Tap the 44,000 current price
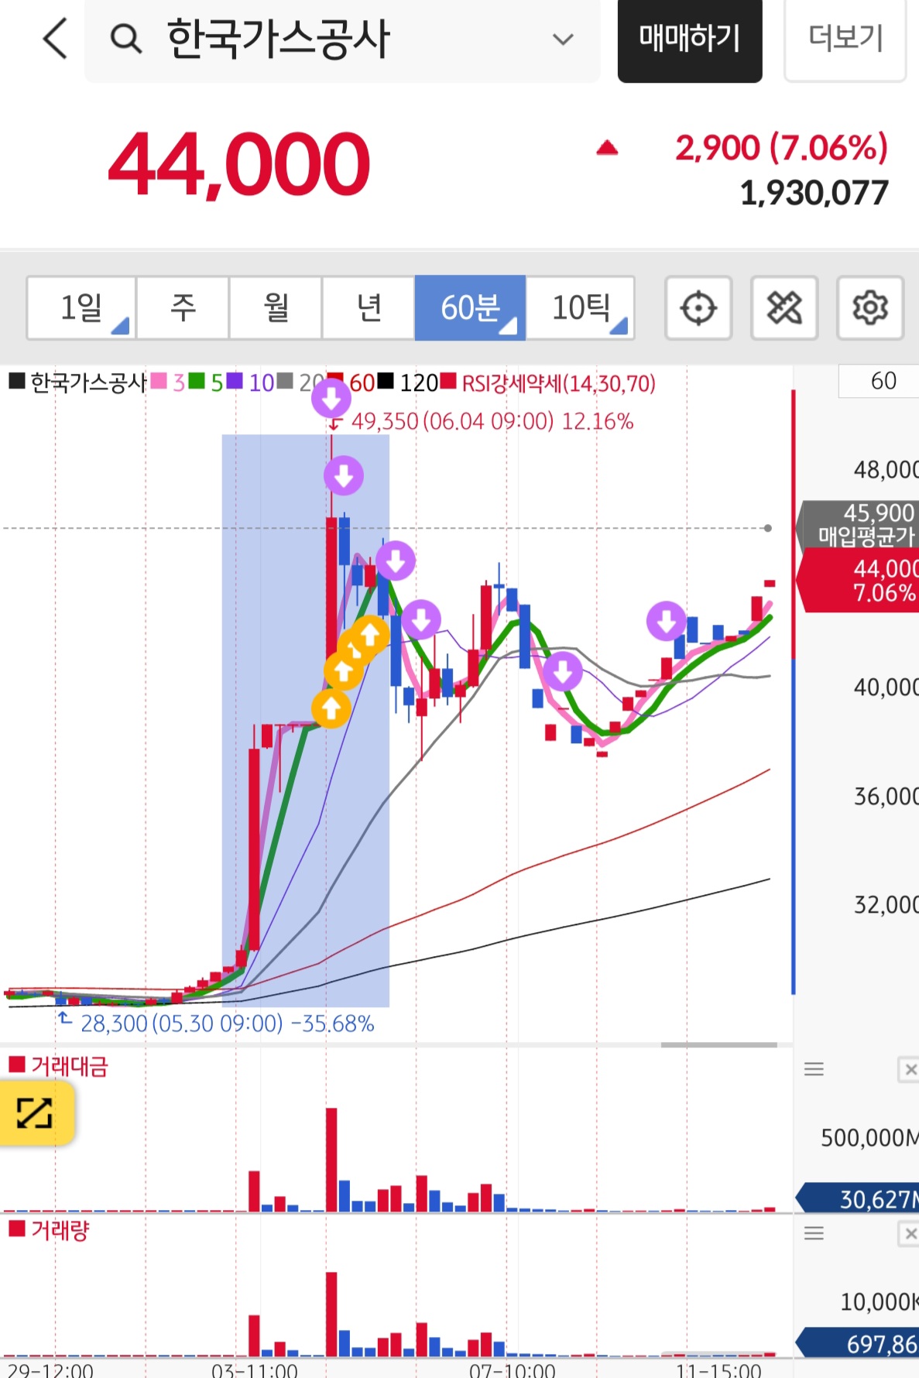The width and height of the screenshot is (919, 1378). pyautogui.click(x=239, y=164)
